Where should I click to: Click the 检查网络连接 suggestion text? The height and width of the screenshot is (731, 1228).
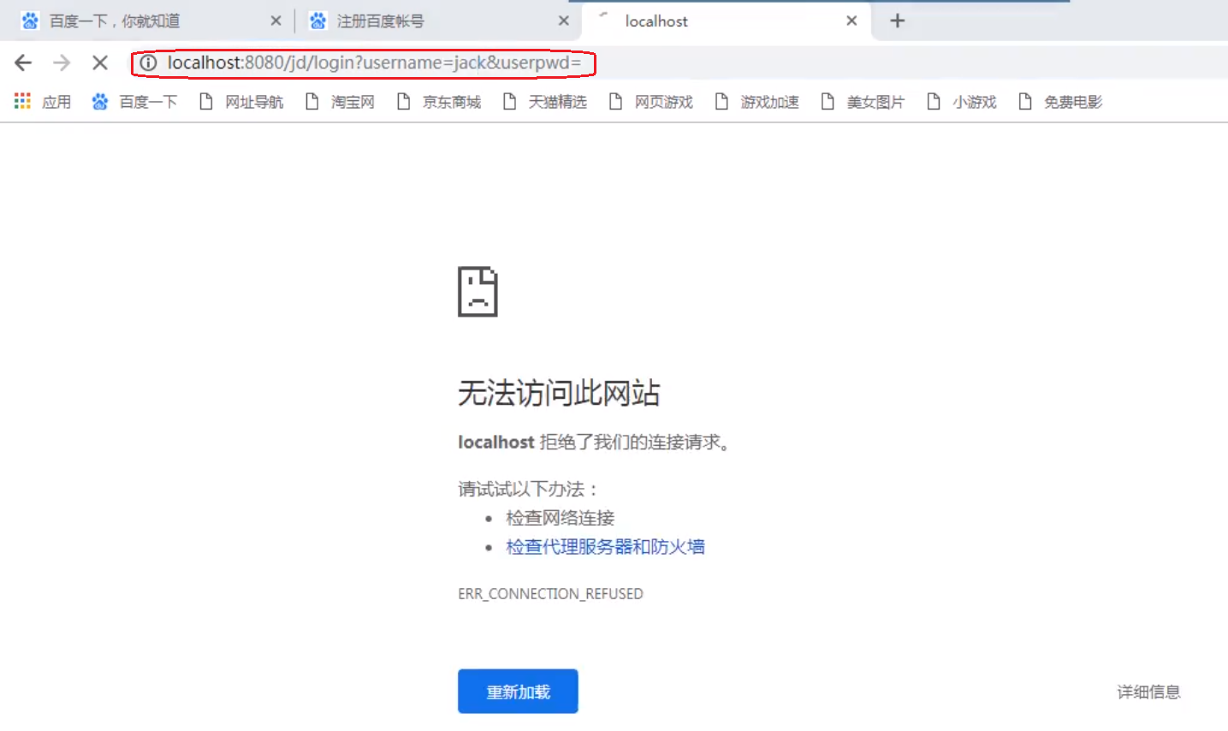pos(560,518)
